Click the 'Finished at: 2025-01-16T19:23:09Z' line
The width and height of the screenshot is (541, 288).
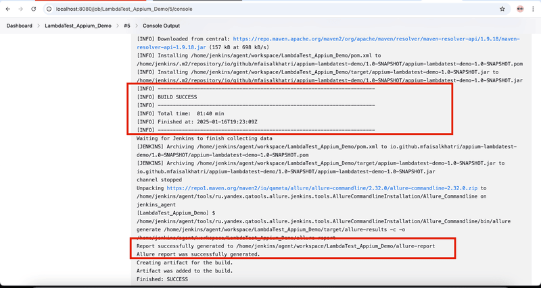point(198,122)
